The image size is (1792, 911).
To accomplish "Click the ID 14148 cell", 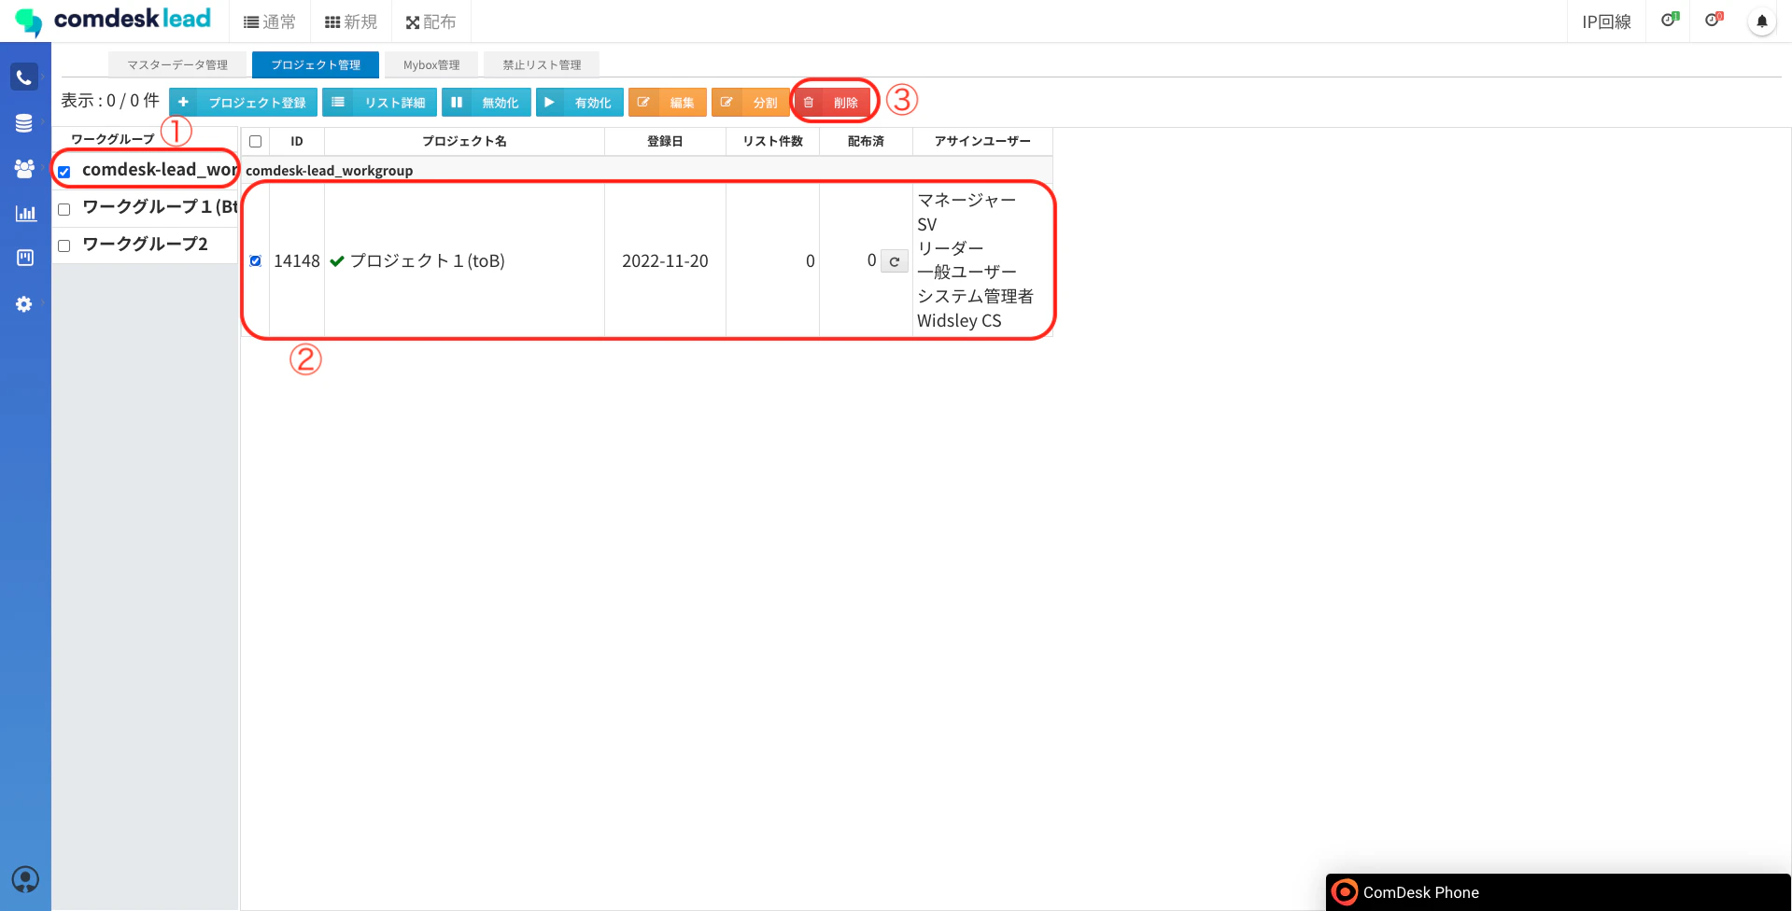I will pyautogui.click(x=297, y=261).
